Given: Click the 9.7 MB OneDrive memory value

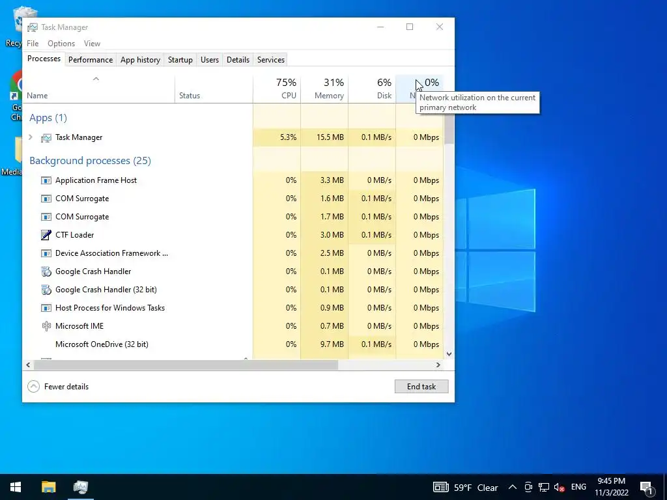Looking at the screenshot, I should [x=332, y=344].
